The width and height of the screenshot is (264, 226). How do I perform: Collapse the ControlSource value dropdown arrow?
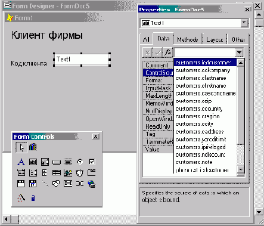click(239, 52)
